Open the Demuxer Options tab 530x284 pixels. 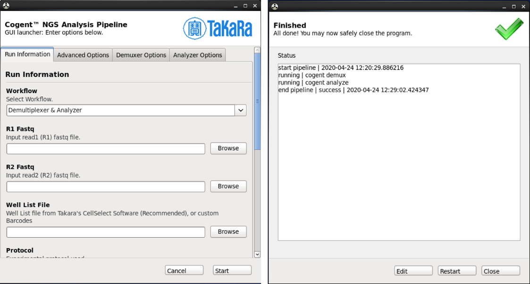point(141,55)
